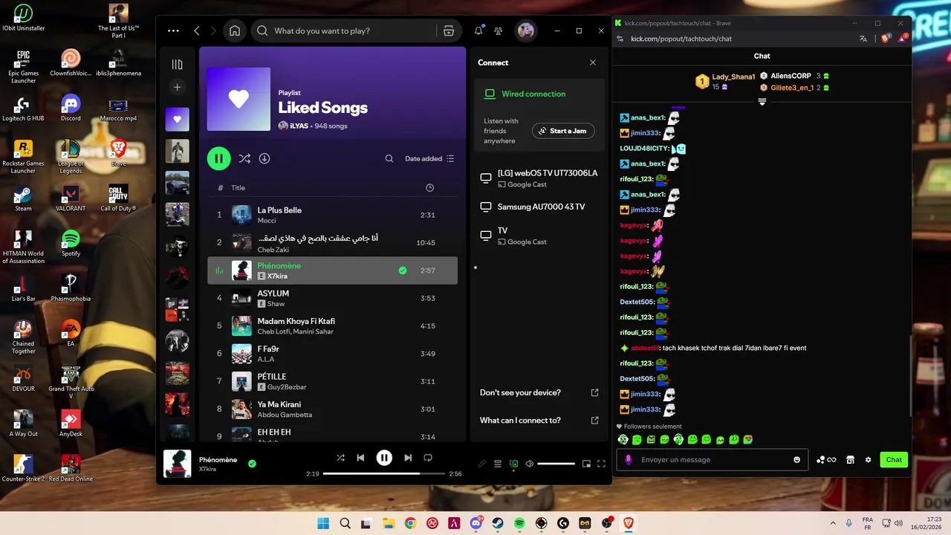Open Liked Songs heart in sidebar

coord(177,120)
